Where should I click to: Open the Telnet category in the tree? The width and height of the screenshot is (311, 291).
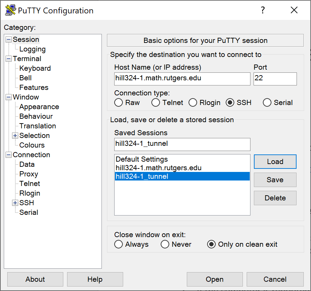tap(30, 184)
